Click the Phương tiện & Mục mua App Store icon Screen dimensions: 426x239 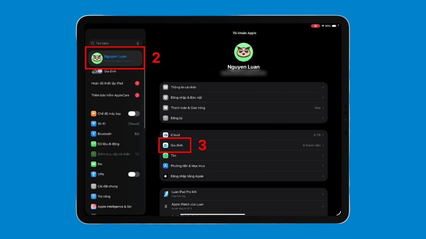(165, 166)
